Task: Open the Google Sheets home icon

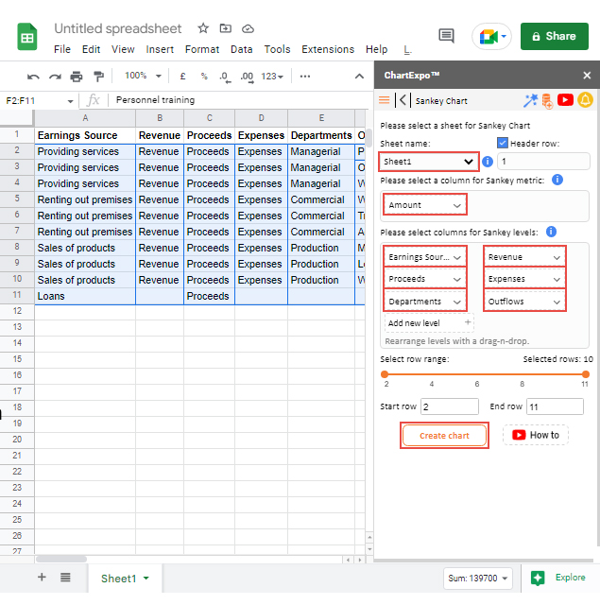Action: point(27,37)
